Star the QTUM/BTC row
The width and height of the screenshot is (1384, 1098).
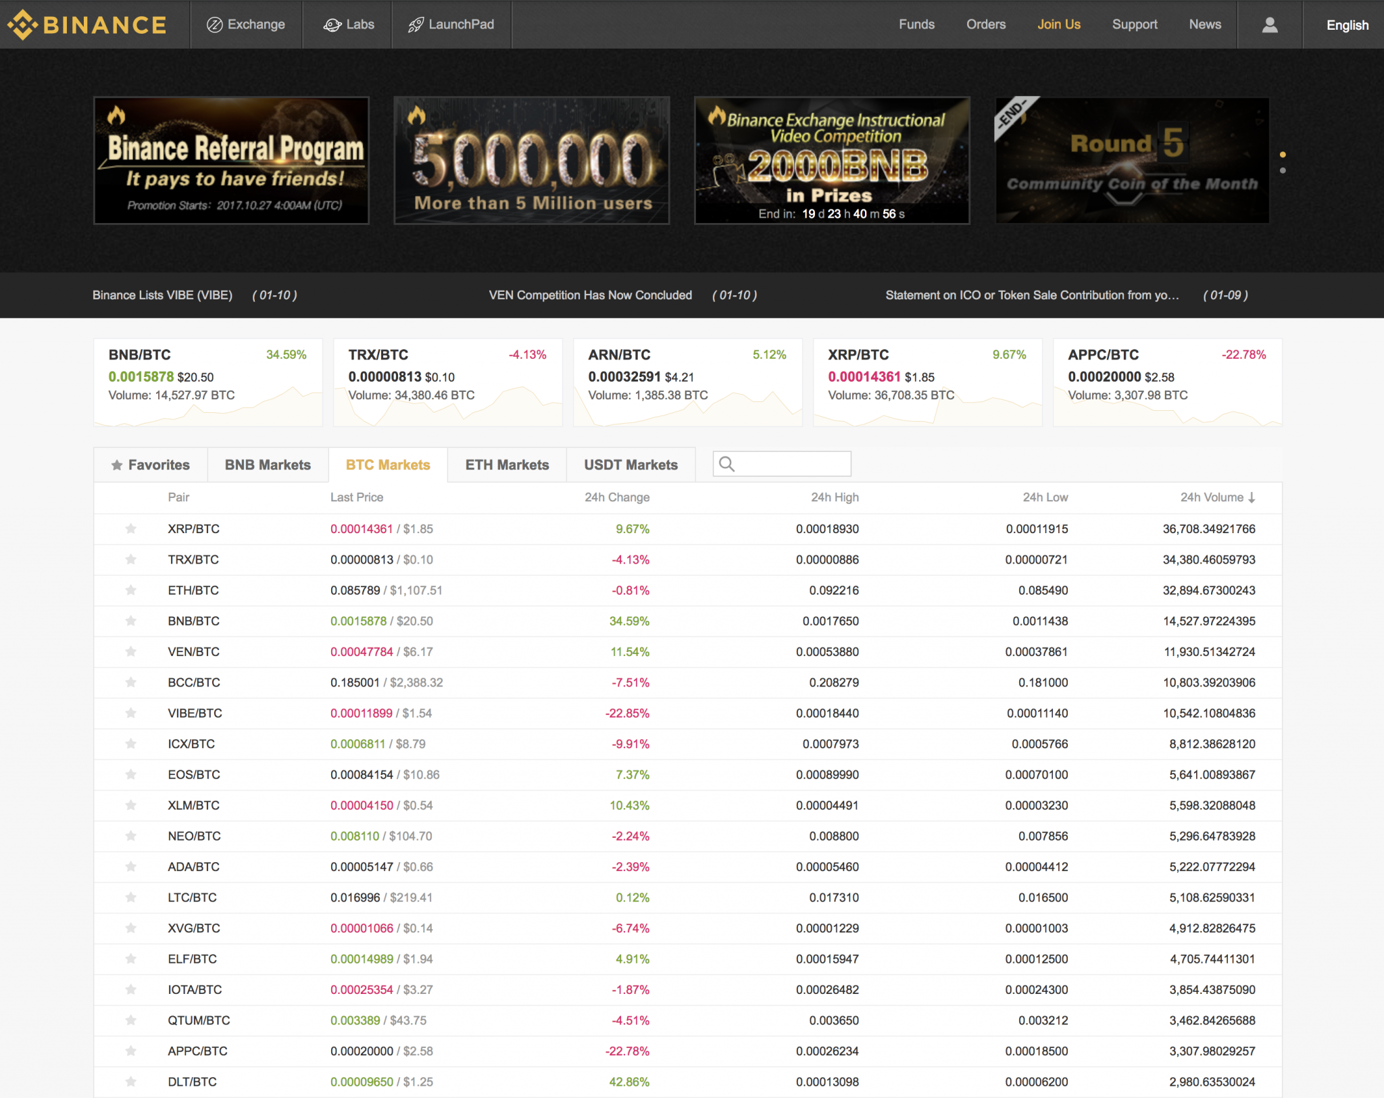point(131,1021)
